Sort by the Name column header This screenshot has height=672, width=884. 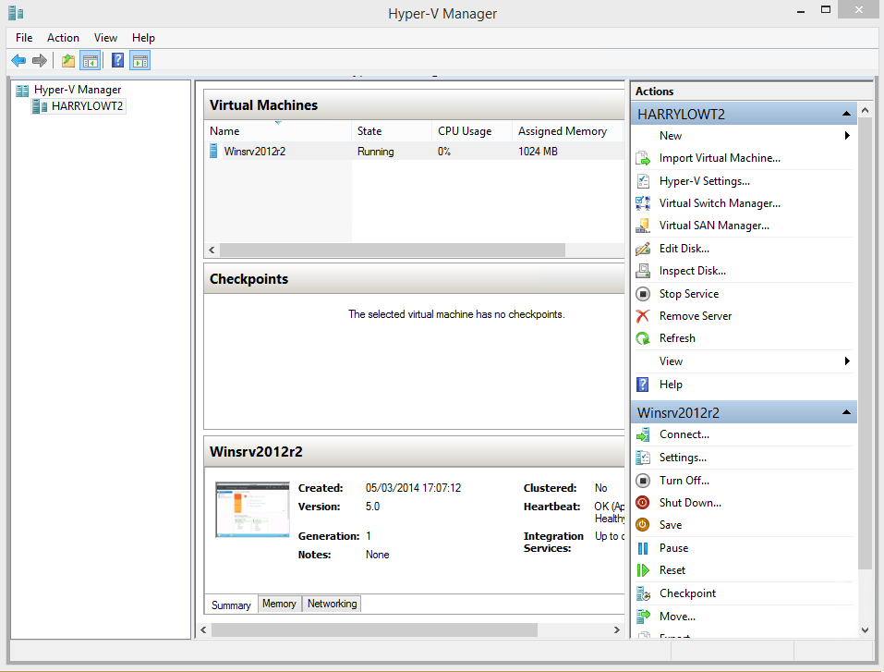coord(278,131)
